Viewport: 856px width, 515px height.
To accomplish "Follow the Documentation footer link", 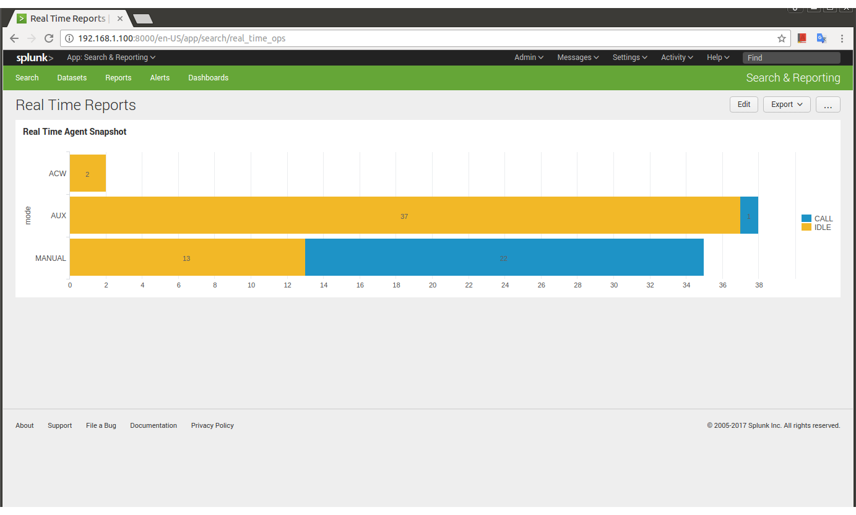I will click(x=153, y=425).
